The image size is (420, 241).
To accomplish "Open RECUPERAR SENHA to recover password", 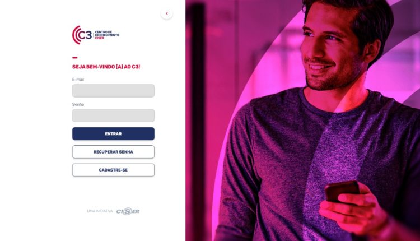I will coord(113,152).
